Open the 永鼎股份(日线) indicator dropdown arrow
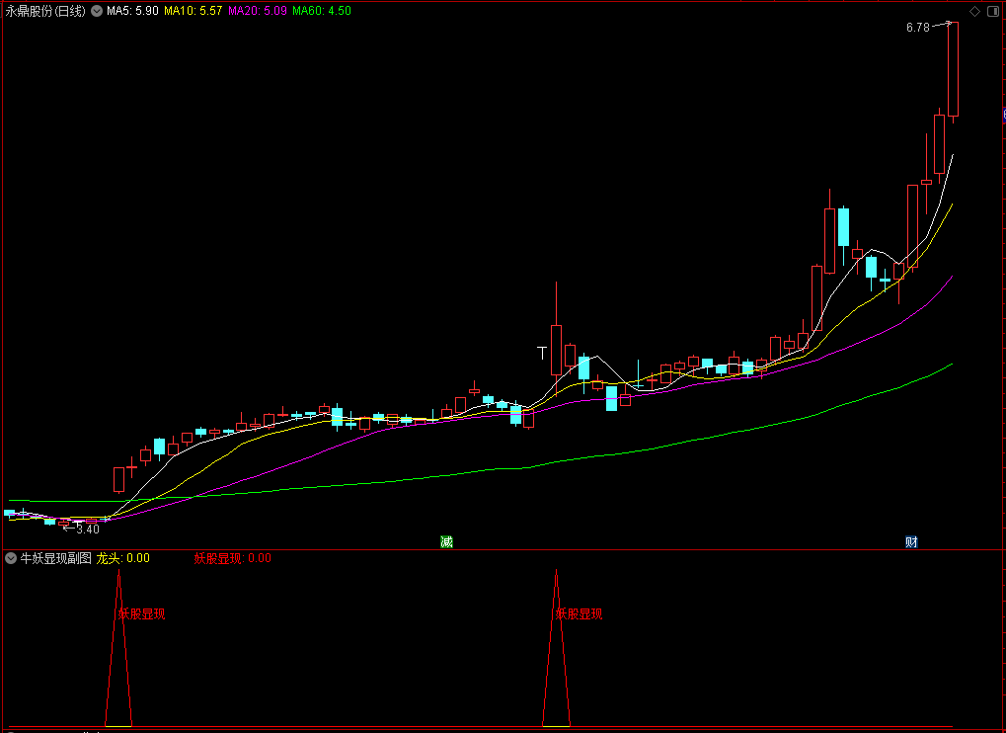The width and height of the screenshot is (1006, 733). [97, 11]
